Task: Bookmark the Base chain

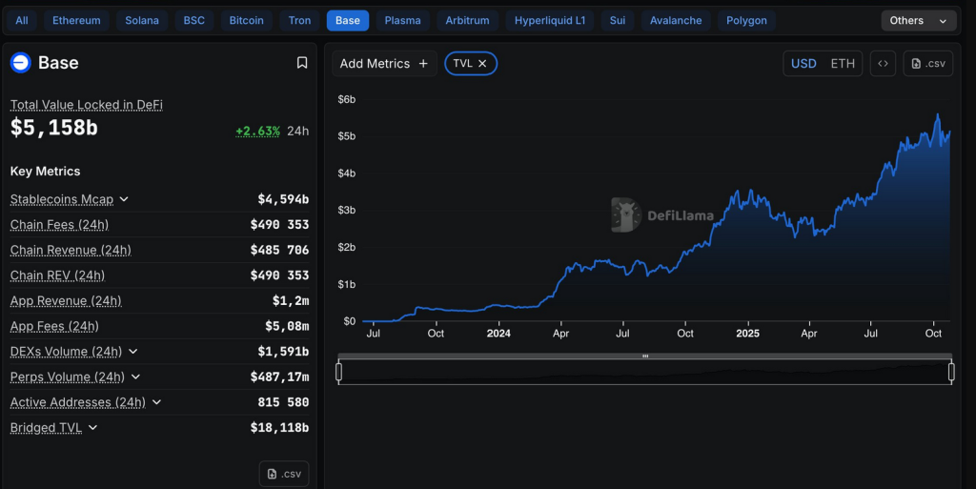Action: click(x=302, y=62)
